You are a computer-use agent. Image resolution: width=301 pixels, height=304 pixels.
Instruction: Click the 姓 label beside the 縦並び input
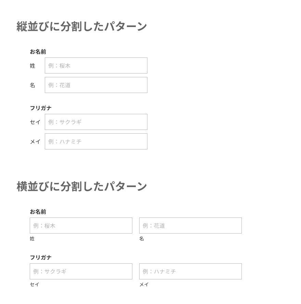(32, 66)
